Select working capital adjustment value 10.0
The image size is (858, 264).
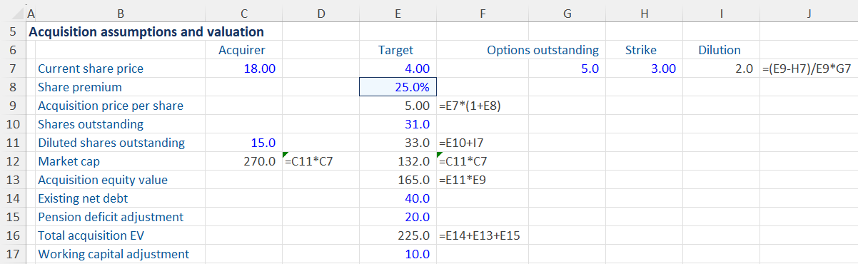click(x=417, y=254)
